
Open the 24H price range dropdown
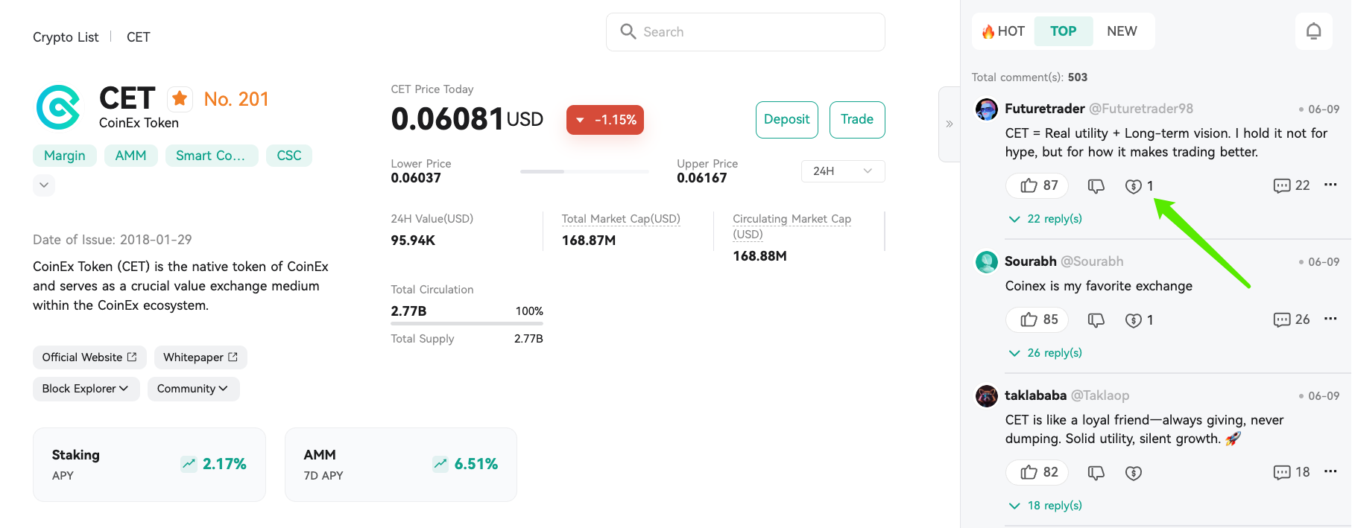click(843, 171)
